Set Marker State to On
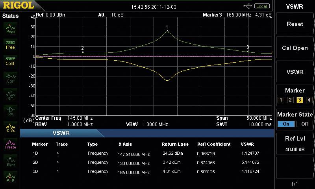This screenshot has height=189, width=315. tap(286, 124)
